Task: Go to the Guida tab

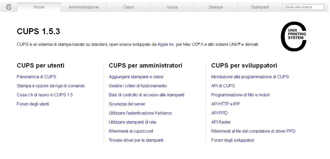Action: [x=172, y=7]
